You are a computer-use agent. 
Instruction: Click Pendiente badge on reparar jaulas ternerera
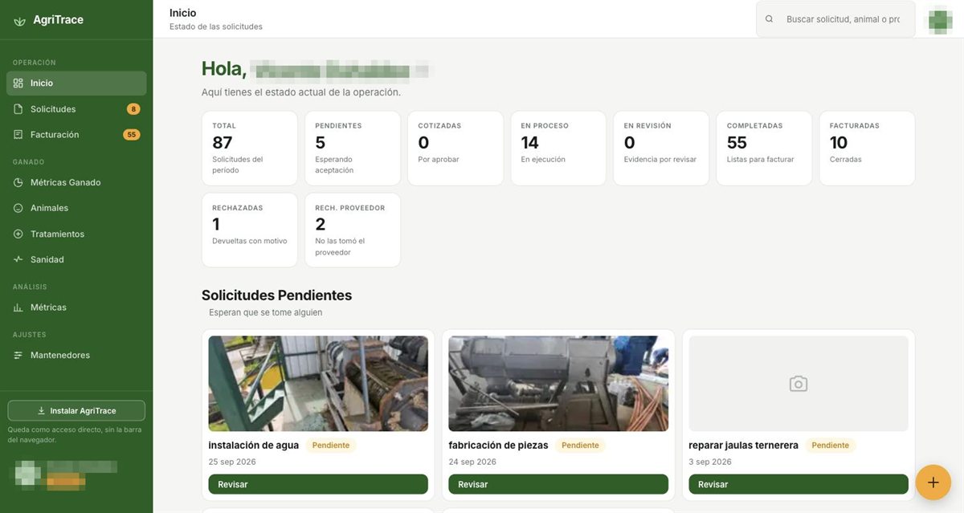pyautogui.click(x=831, y=446)
